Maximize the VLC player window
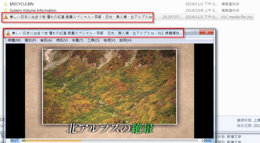The width and height of the screenshot is (260, 143). tap(195, 32)
